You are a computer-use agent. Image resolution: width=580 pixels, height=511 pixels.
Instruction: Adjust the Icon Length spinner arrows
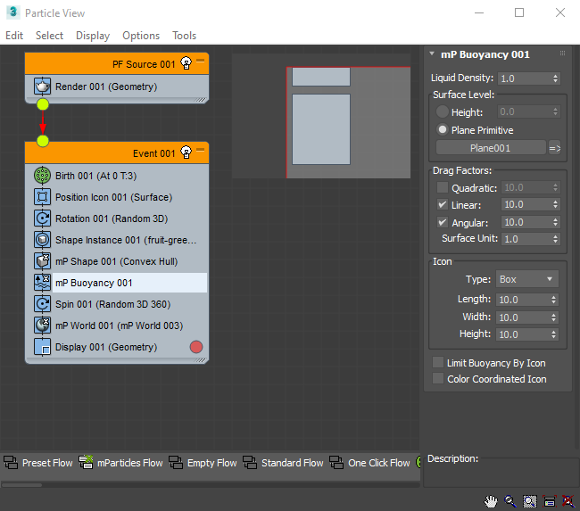pyautogui.click(x=553, y=300)
